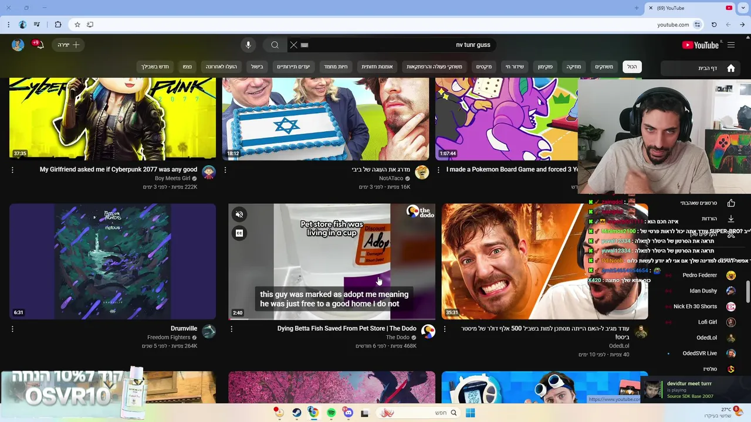Click 'Dying Betta Fish Saved From Pet Store' title
Image resolution: width=751 pixels, height=422 pixels.
click(347, 329)
